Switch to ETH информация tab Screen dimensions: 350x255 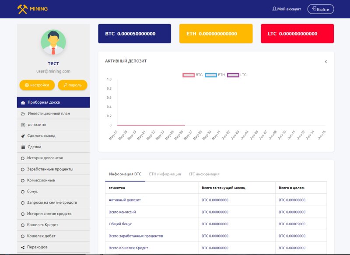[x=165, y=174]
